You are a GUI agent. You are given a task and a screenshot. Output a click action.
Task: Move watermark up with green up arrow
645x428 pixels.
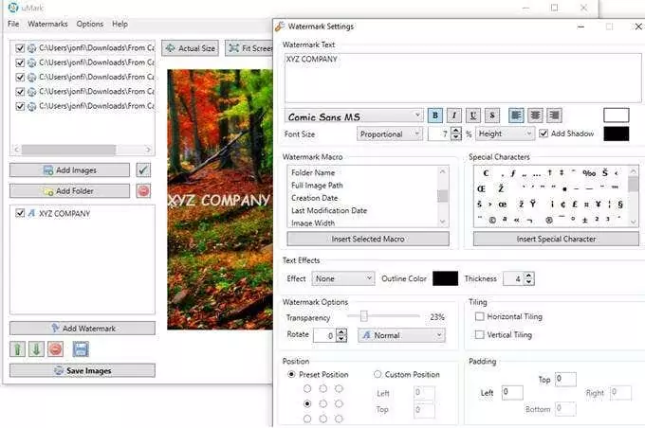17,349
